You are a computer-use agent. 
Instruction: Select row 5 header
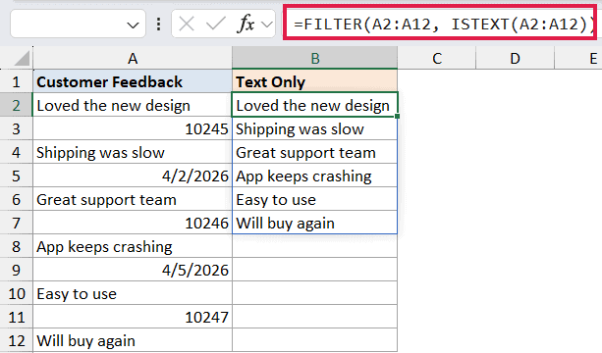tap(16, 176)
